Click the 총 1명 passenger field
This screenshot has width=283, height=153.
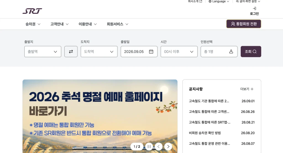(x=219, y=52)
